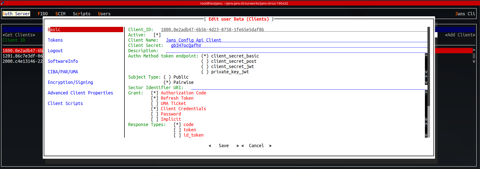Go to the Scripts tab
This screenshot has height=169, width=480.
(x=81, y=14)
